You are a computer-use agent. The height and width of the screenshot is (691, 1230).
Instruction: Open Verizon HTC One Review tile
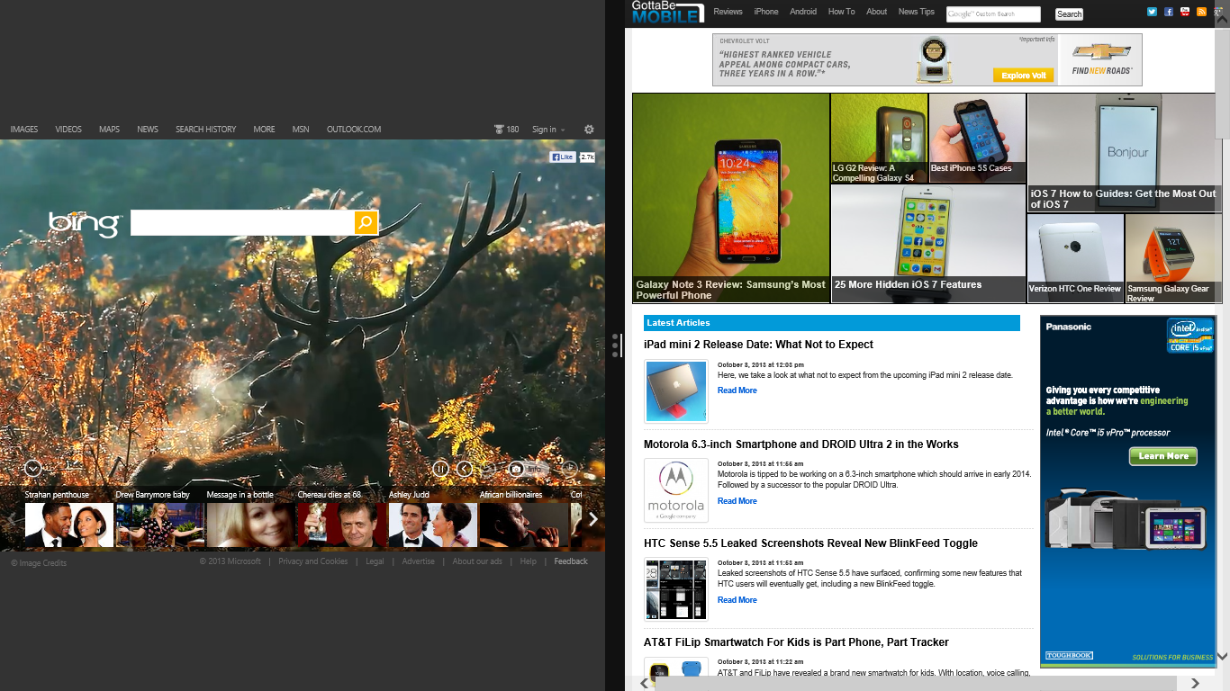pyautogui.click(x=1075, y=257)
